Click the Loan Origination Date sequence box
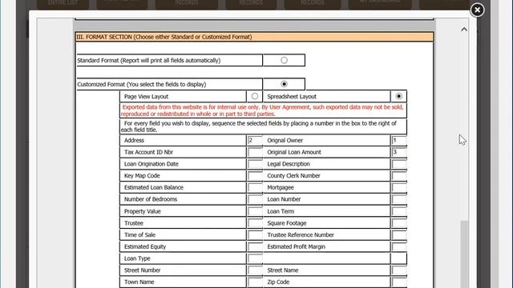Screen dimensions: 513x288 [255, 164]
